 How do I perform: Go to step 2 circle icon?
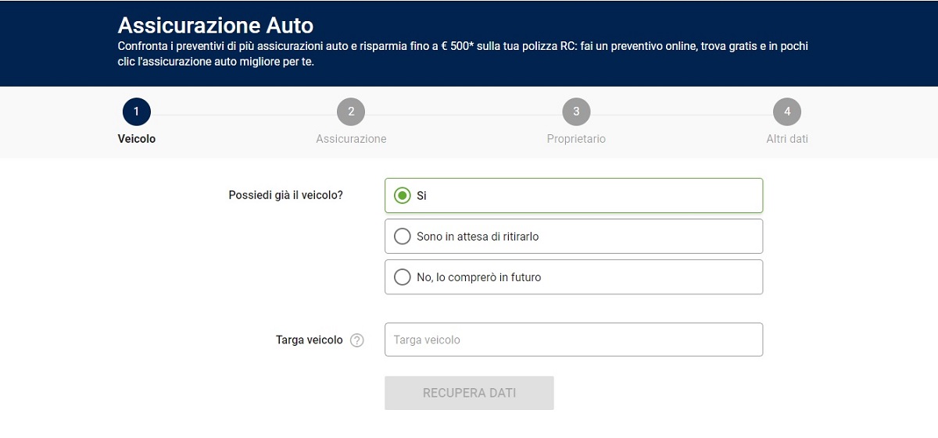point(351,112)
